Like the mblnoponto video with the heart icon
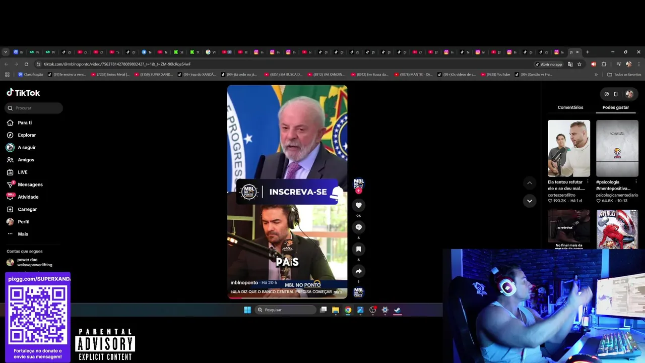 coord(358,205)
